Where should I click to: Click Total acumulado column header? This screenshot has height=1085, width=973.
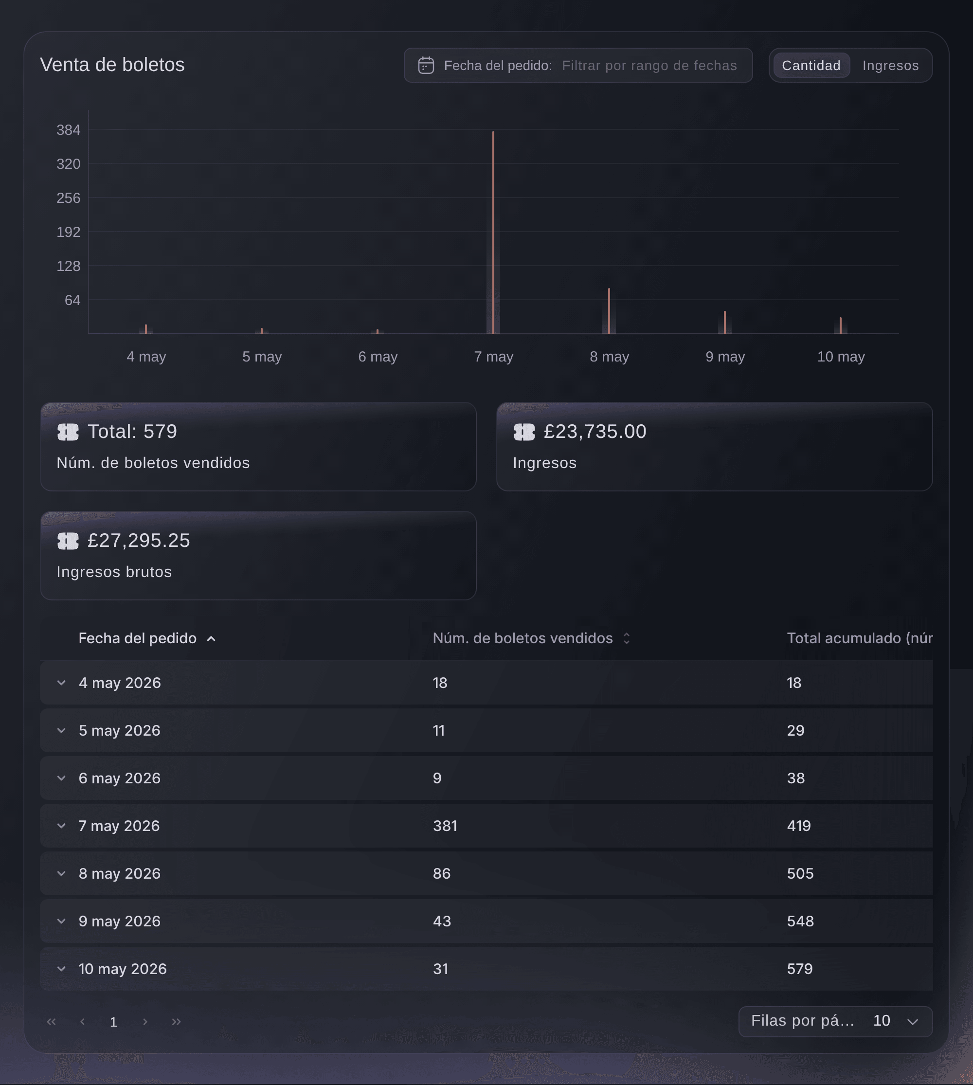[860, 638]
